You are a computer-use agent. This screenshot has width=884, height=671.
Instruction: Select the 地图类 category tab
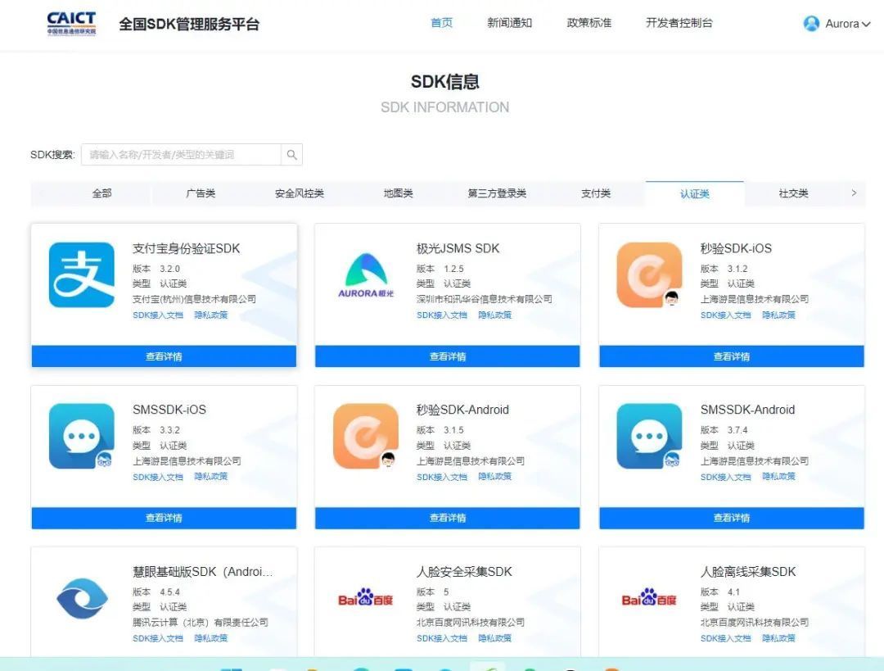click(x=398, y=193)
